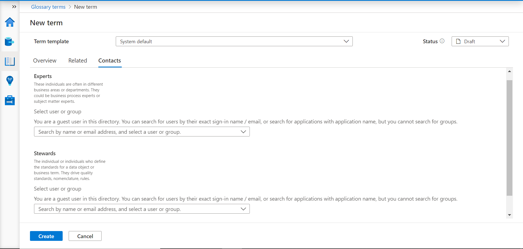Click into the Experts search text field
The height and width of the screenshot is (249, 523).
(x=136, y=132)
